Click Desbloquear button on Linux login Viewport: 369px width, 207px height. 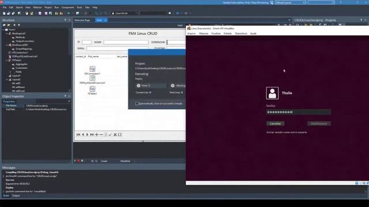pos(319,124)
